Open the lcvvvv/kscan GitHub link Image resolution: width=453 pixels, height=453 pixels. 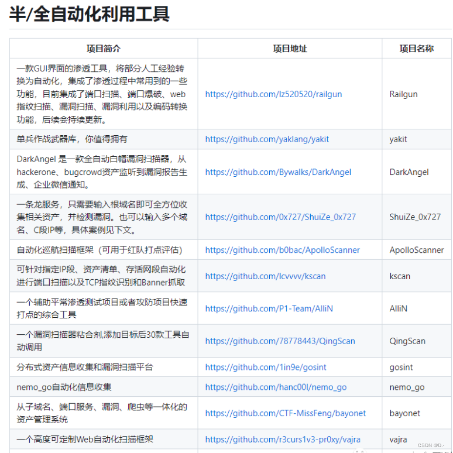click(x=265, y=276)
